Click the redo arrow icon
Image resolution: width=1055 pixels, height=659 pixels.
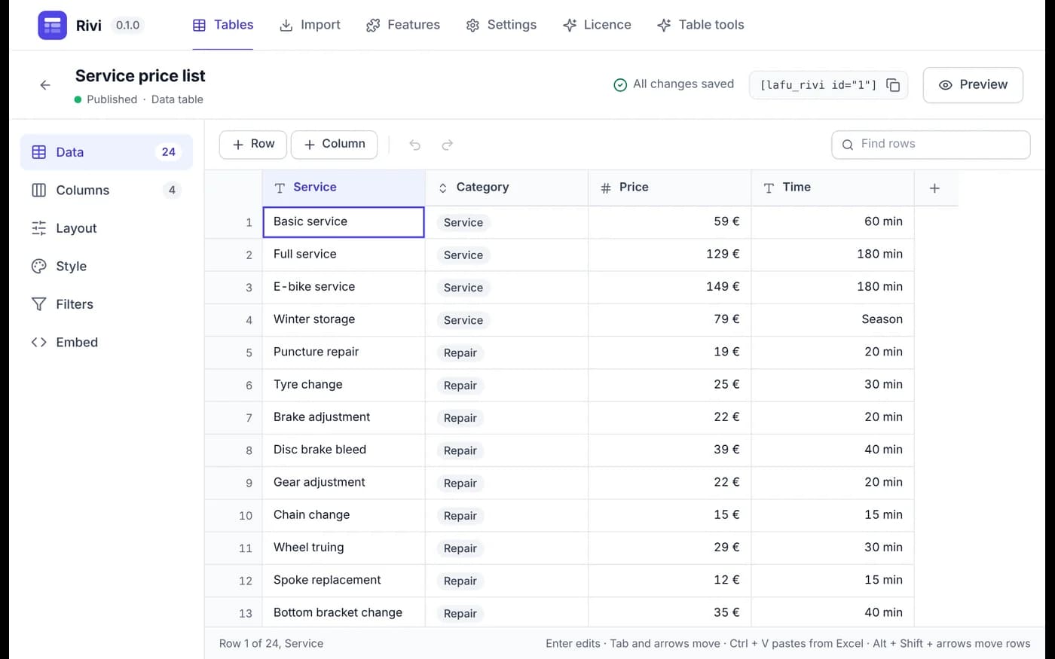point(448,145)
